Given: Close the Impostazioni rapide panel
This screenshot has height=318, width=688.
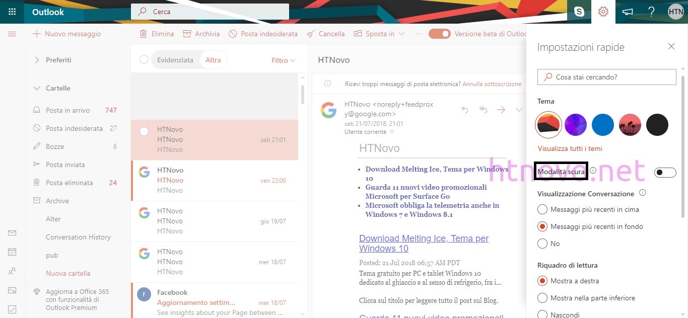Looking at the screenshot, I should [671, 46].
